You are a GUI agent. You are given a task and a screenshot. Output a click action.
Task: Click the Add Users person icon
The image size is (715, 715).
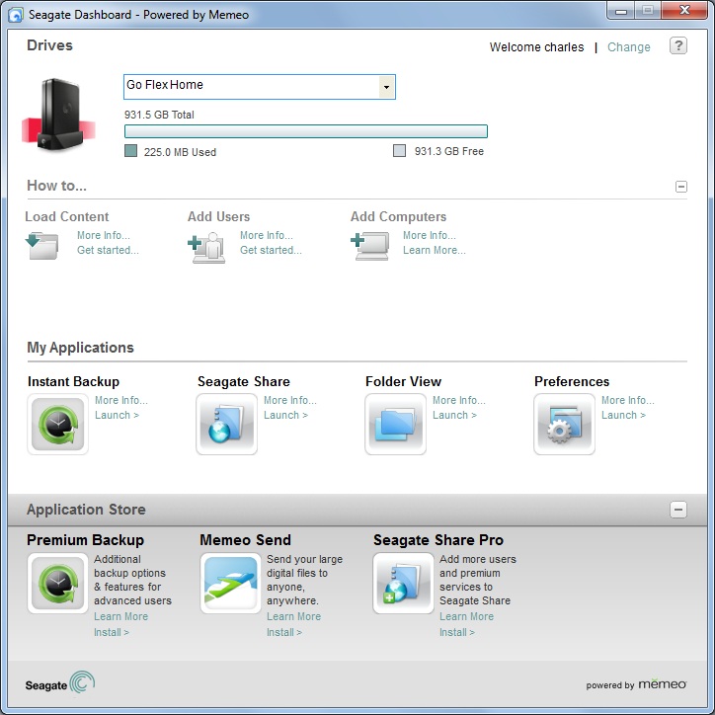pos(206,248)
